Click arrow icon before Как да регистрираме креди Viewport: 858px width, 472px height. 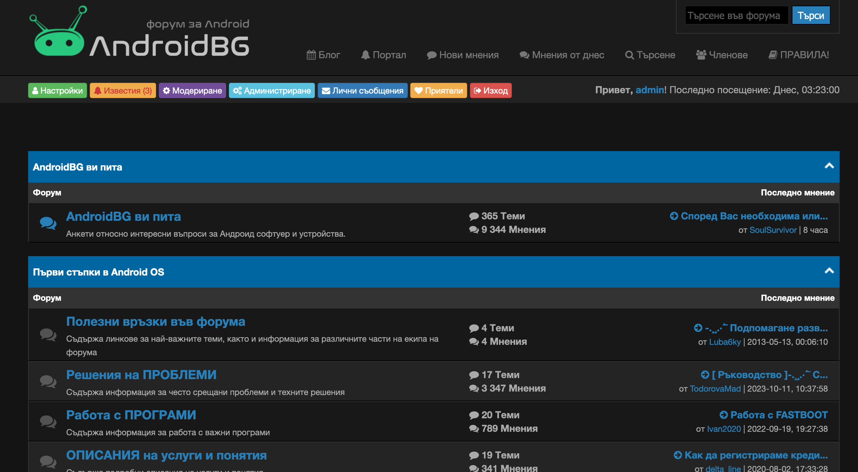coord(677,455)
